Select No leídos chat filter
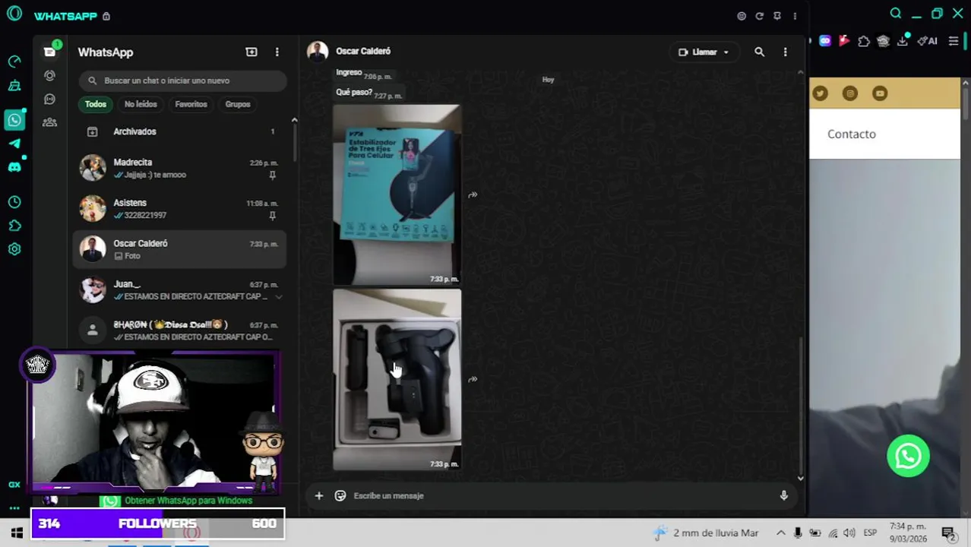The height and width of the screenshot is (547, 971). click(141, 104)
